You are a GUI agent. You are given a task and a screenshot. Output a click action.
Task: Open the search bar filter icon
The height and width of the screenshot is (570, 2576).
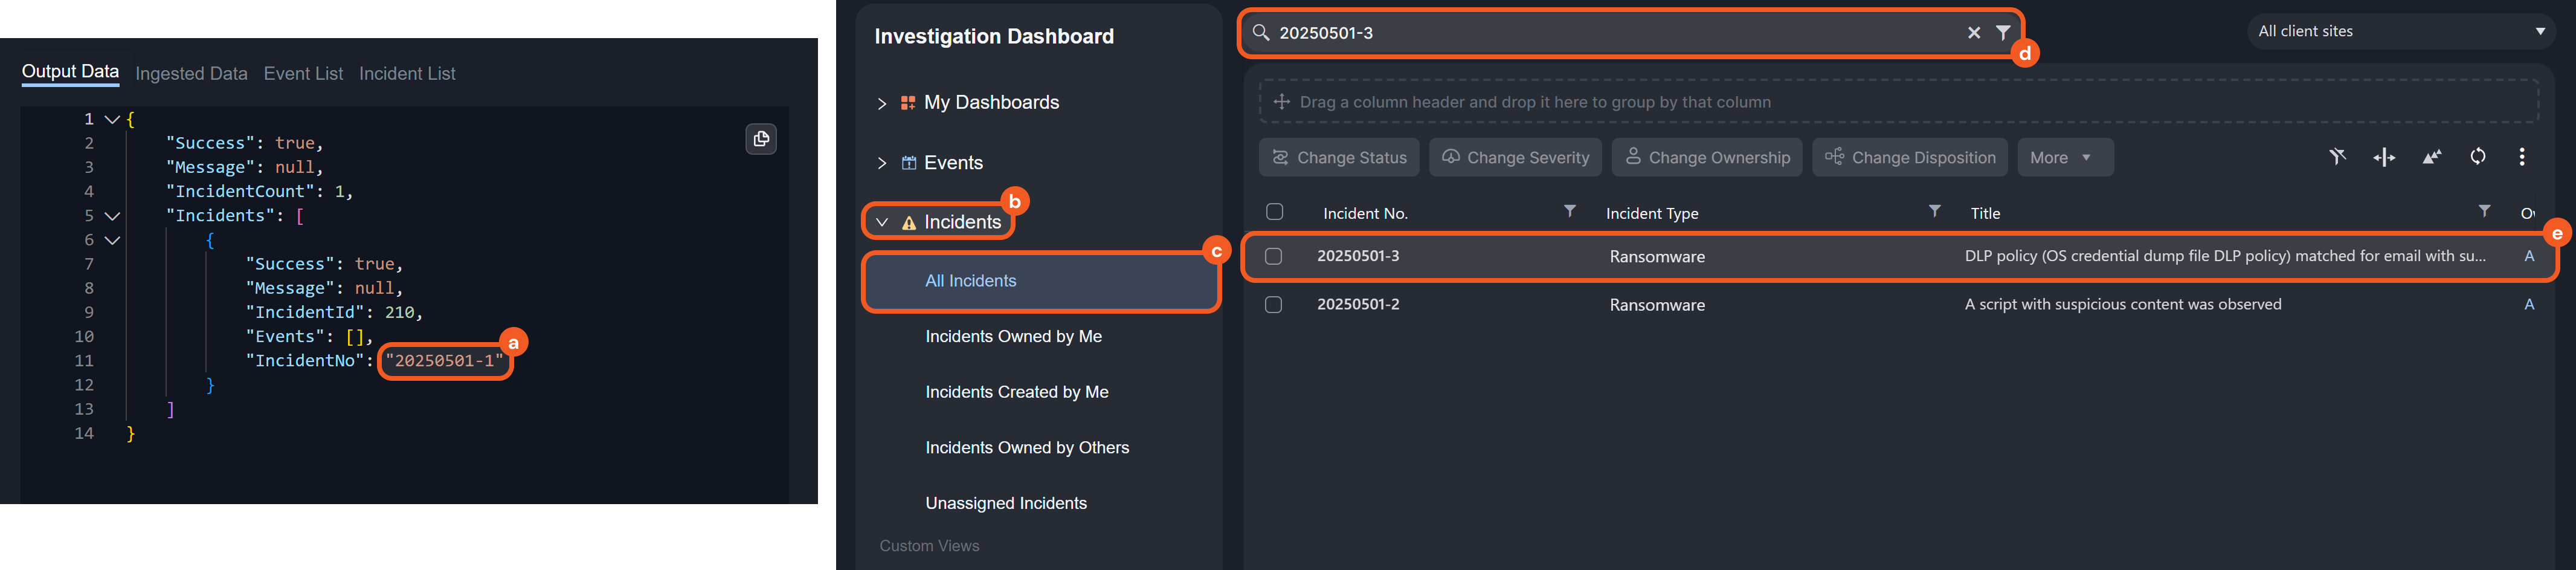click(2002, 33)
